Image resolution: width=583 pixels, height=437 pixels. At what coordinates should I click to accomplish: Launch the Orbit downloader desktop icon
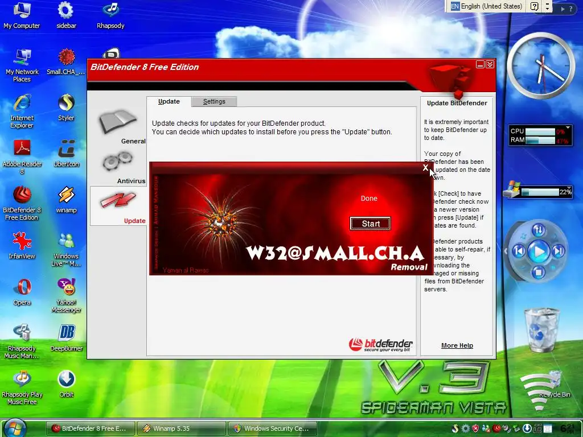(66, 384)
